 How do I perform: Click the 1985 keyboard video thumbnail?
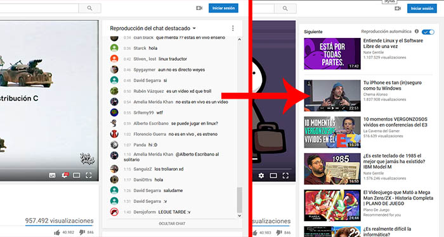coord(332,169)
